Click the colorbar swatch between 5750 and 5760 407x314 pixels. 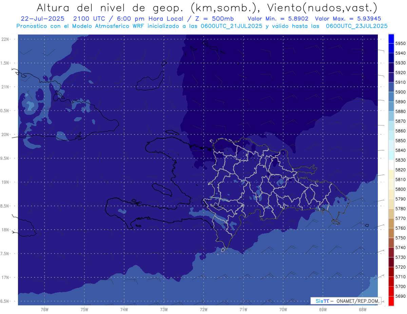[391, 233]
